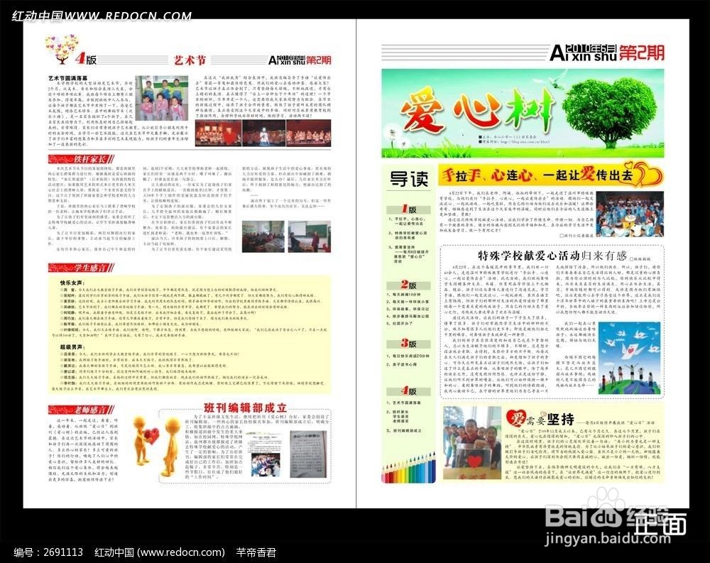Click the Ai xin shu logo on left page
This screenshot has height=563, width=710.
(287, 60)
